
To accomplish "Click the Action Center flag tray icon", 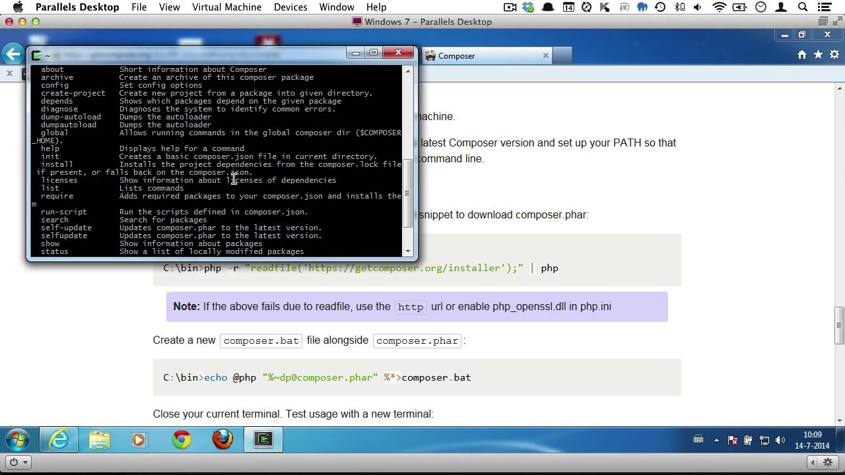I will tap(732, 441).
